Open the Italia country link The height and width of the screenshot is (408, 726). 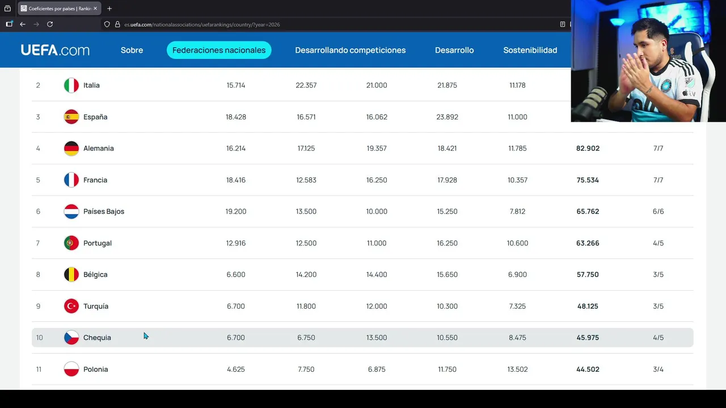[x=91, y=86]
